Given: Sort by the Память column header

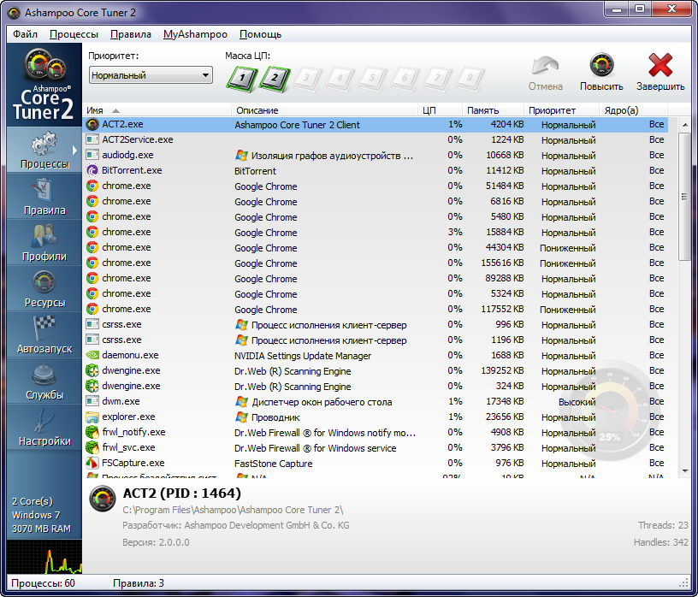Looking at the screenshot, I should (x=494, y=110).
